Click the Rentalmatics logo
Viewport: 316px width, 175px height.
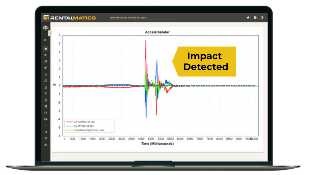(70, 18)
